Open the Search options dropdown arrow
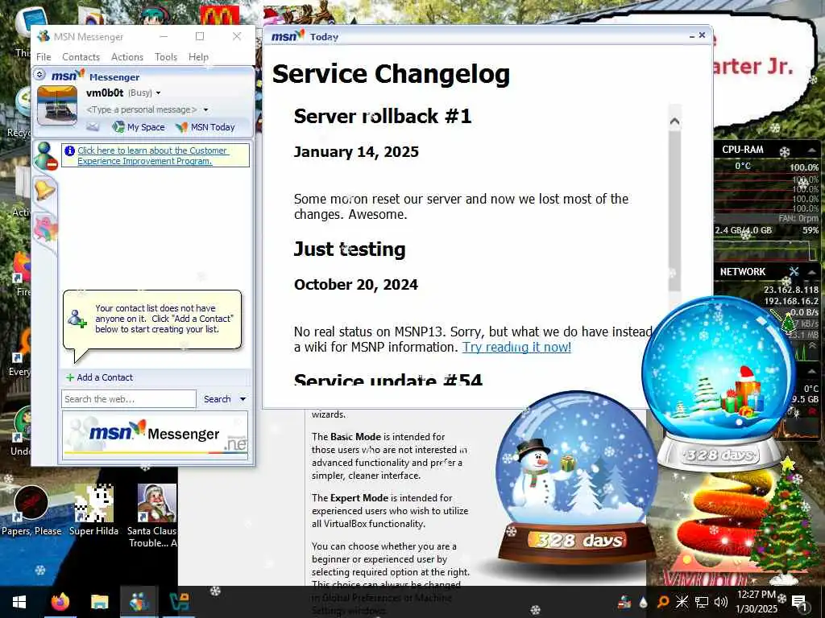Image resolution: width=825 pixels, height=618 pixels. pos(243,399)
